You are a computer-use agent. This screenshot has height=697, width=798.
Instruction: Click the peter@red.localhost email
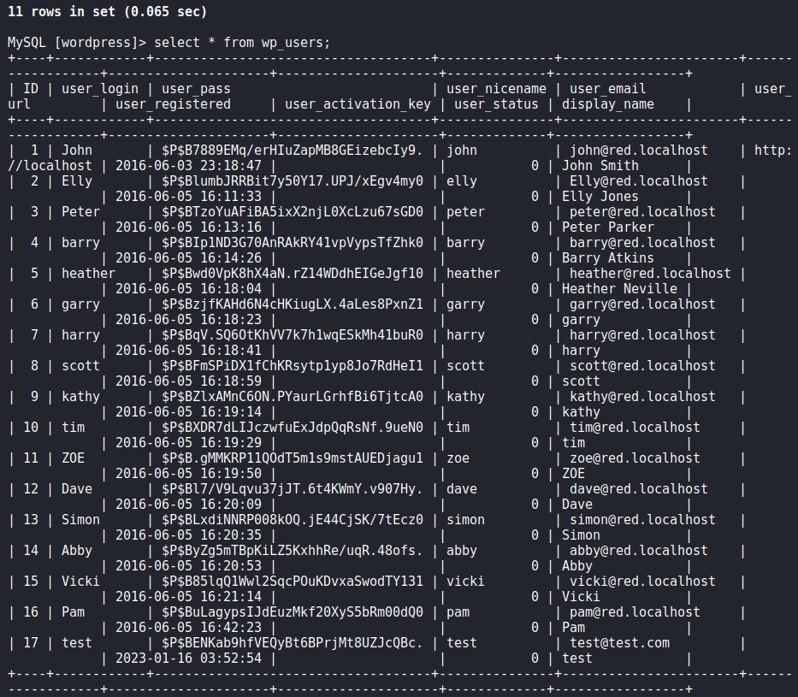[x=642, y=212]
